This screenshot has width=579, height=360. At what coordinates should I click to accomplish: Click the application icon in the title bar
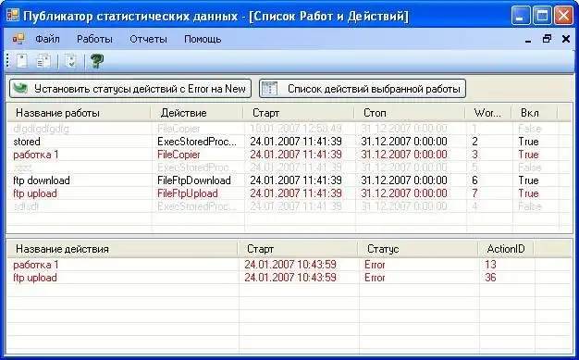tap(13, 16)
